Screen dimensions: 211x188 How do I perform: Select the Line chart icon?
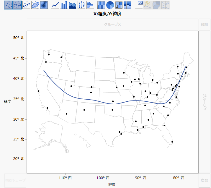tap(55, 5)
